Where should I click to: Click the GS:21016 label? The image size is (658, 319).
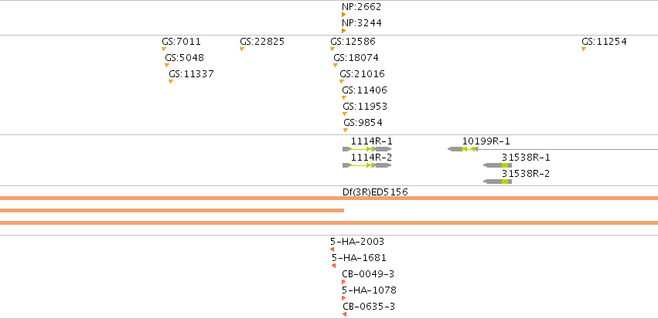[x=362, y=74]
